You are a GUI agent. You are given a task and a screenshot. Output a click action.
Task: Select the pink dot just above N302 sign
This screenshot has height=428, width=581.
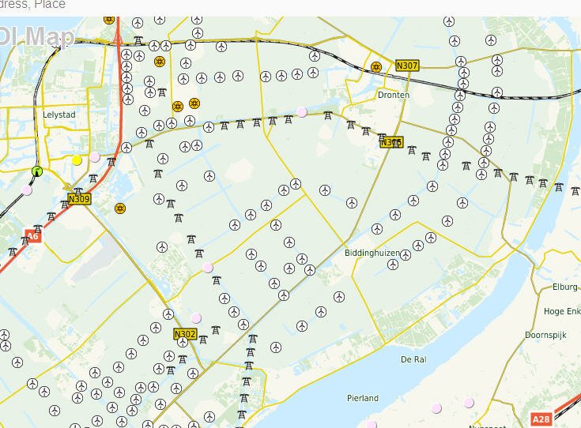(x=195, y=318)
